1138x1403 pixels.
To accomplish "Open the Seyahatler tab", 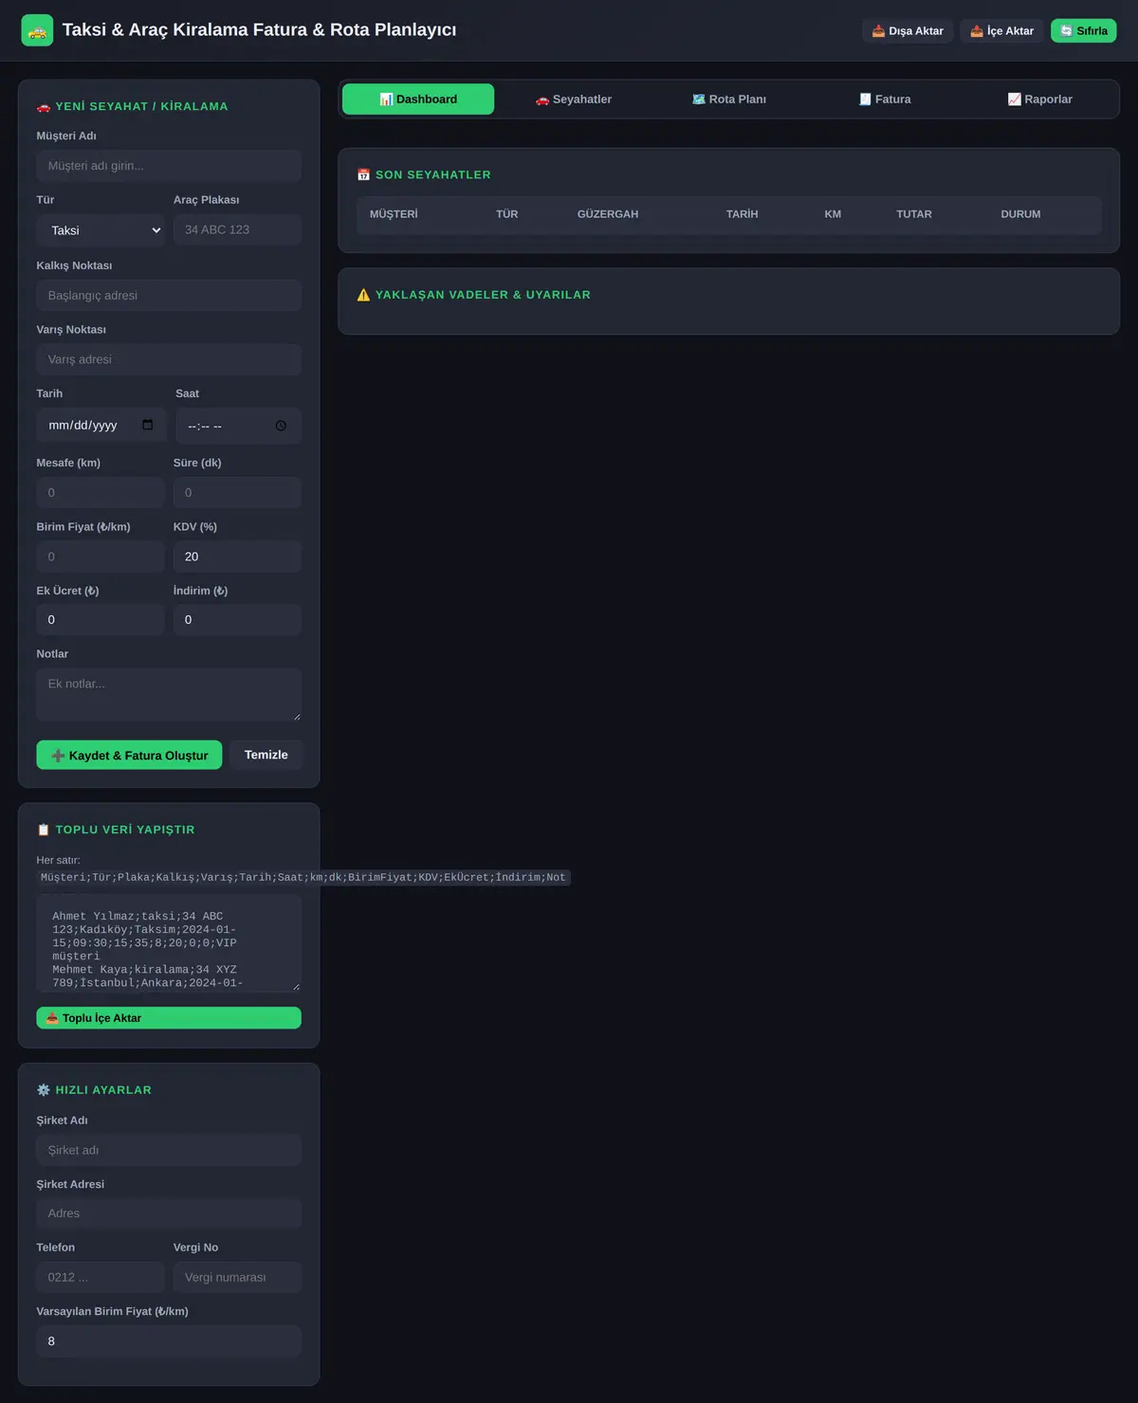I will click(574, 100).
